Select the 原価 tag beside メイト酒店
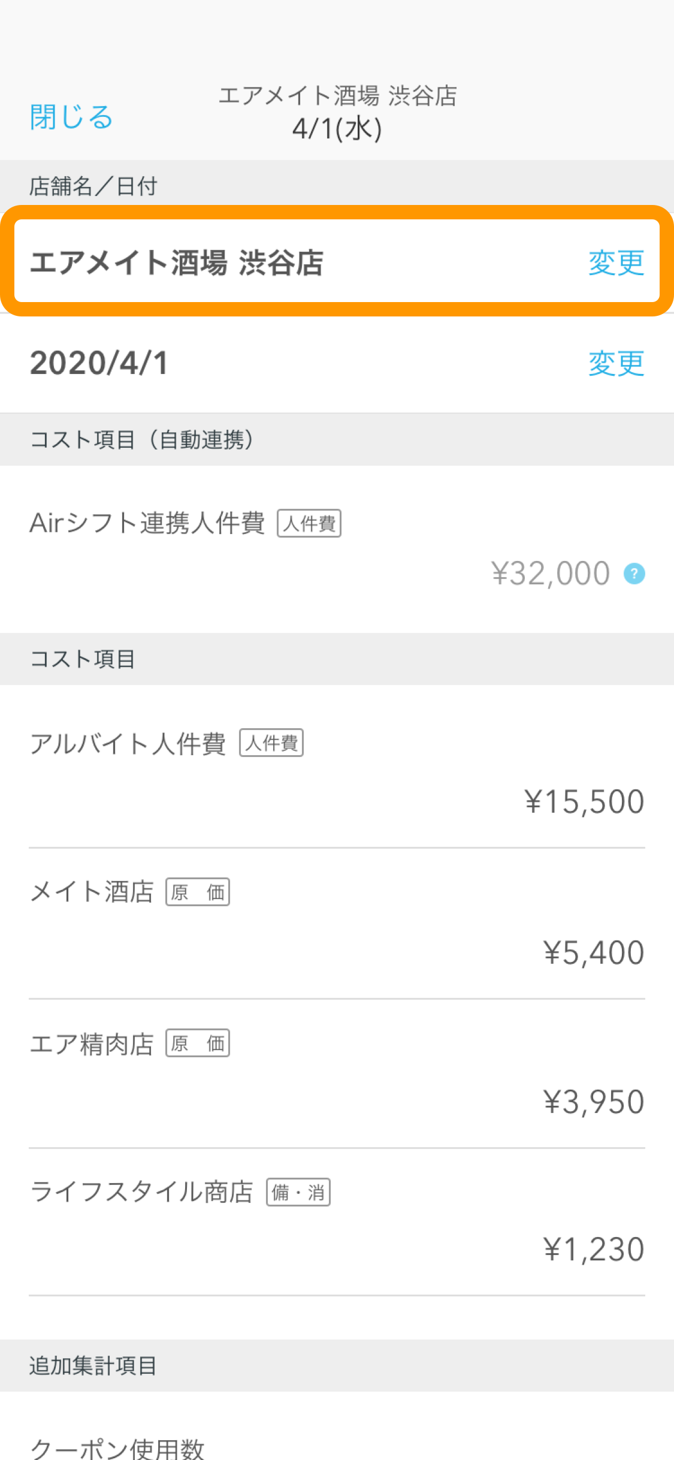 coord(198,892)
